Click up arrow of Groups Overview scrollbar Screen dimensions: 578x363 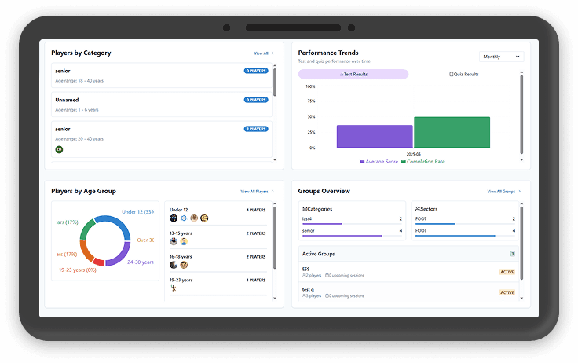coord(521,203)
